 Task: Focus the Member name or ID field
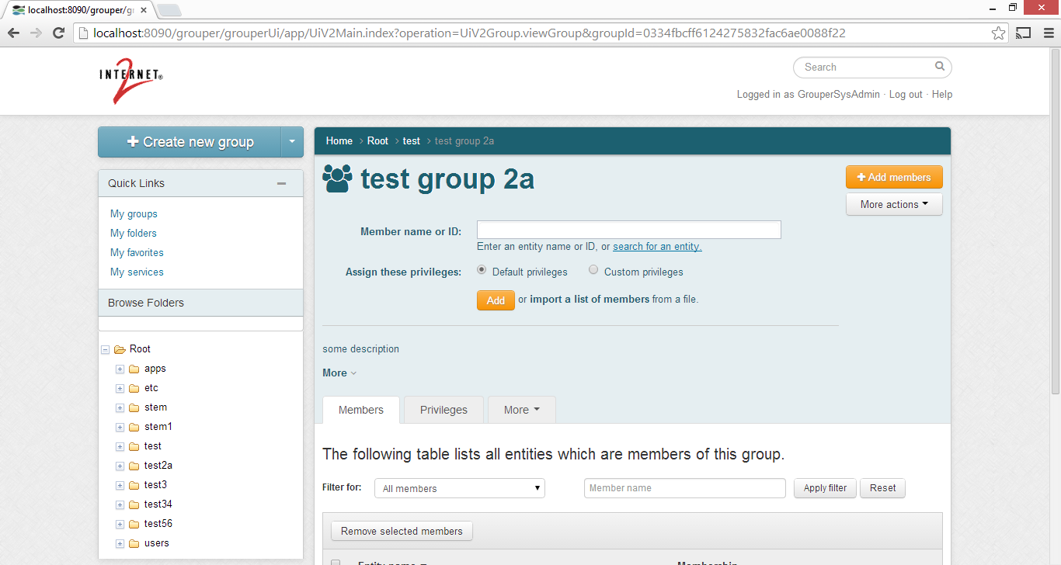[628, 230]
